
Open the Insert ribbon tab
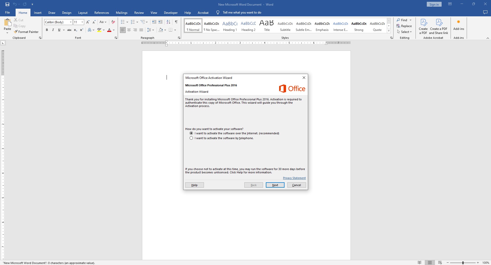(38, 13)
